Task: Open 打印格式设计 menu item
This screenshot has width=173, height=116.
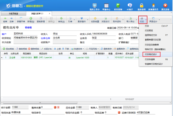Action: coord(156,54)
